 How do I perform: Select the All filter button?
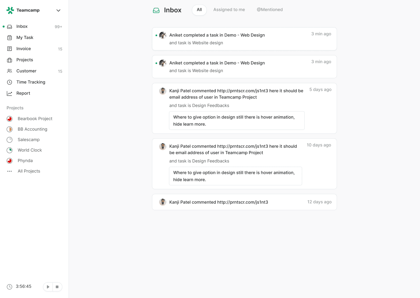(199, 10)
